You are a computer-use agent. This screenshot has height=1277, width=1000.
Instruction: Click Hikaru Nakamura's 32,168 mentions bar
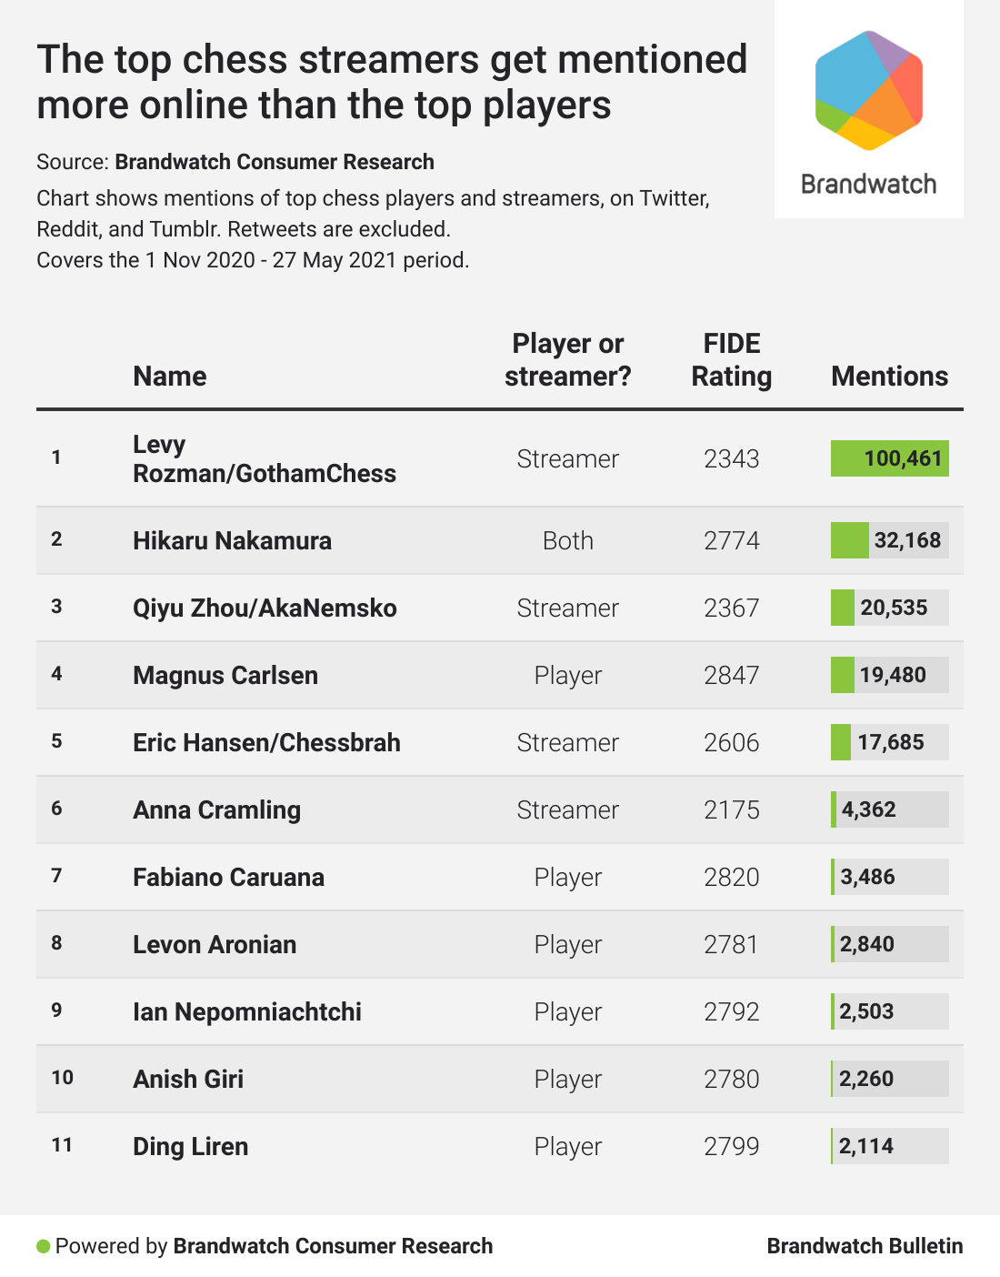click(x=889, y=540)
